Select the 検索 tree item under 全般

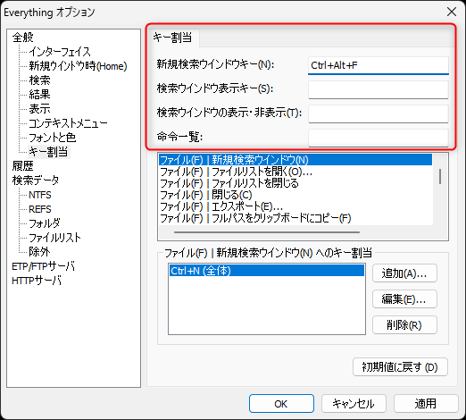click(39, 80)
